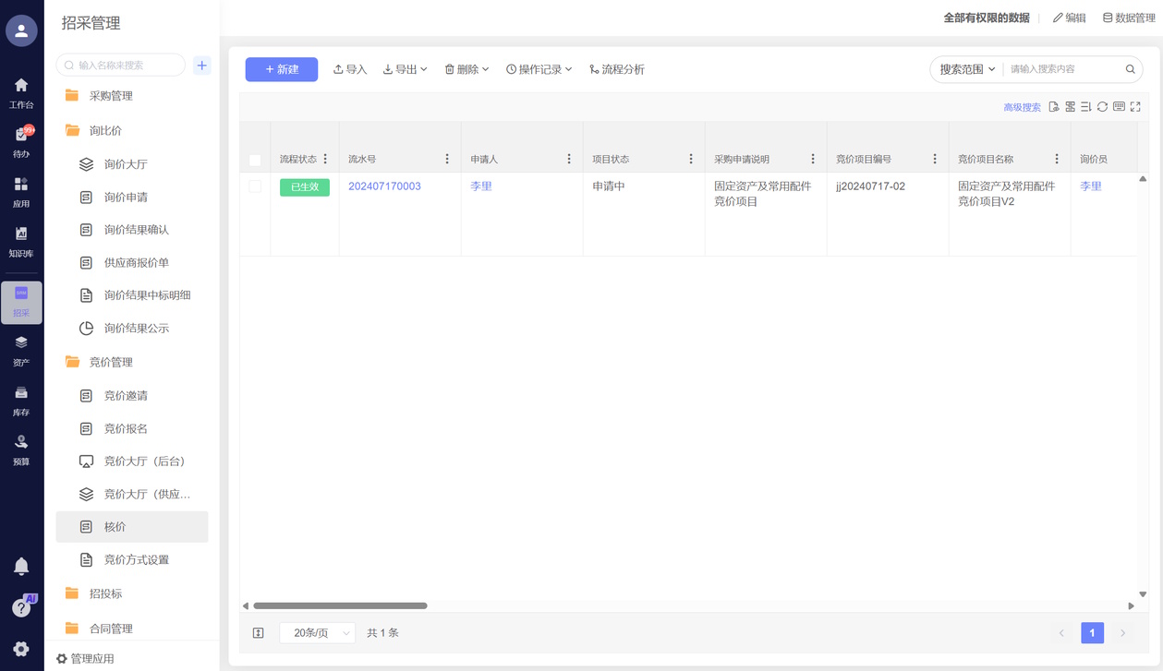Click the settings gear at bottom left
The width and height of the screenshot is (1163, 671).
click(x=21, y=649)
